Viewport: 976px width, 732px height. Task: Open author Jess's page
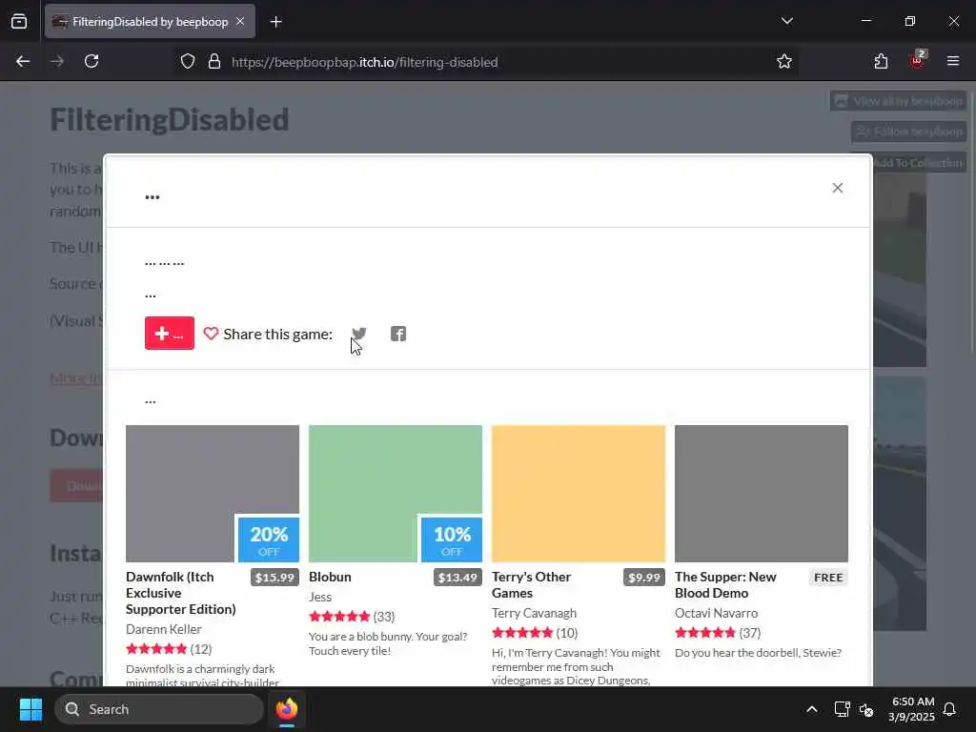[320, 597]
